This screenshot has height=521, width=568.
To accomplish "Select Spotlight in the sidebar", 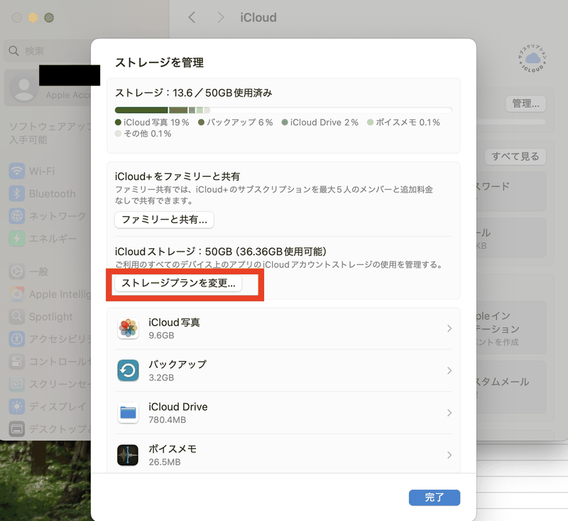I will tap(51, 316).
